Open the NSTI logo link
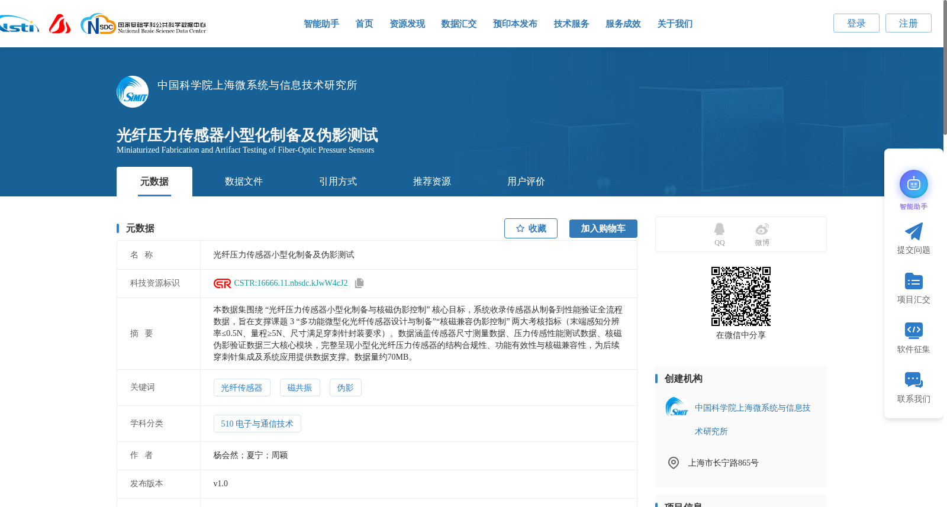Image resolution: width=947 pixels, height=507 pixels. point(19,24)
